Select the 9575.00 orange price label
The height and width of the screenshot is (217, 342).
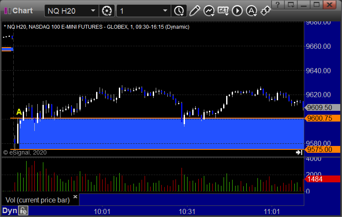coord(322,149)
